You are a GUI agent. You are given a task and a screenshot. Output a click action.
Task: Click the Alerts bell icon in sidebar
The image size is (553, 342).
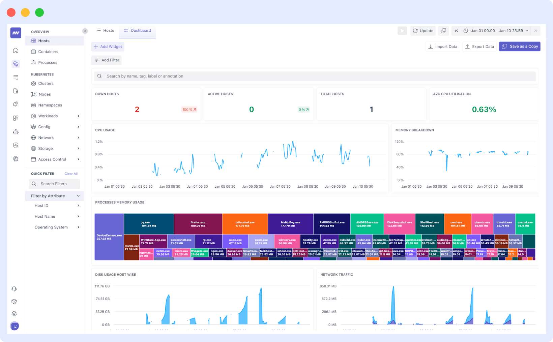pos(16,104)
